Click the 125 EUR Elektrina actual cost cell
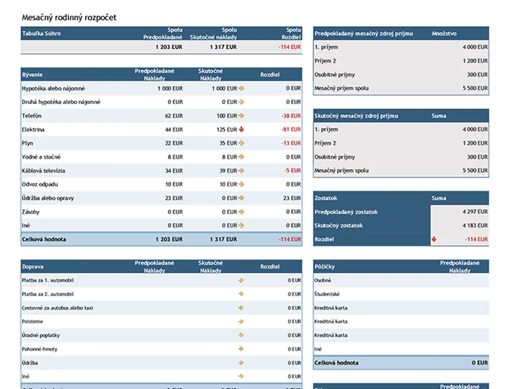Screen dimensions: 505x389 [227, 130]
